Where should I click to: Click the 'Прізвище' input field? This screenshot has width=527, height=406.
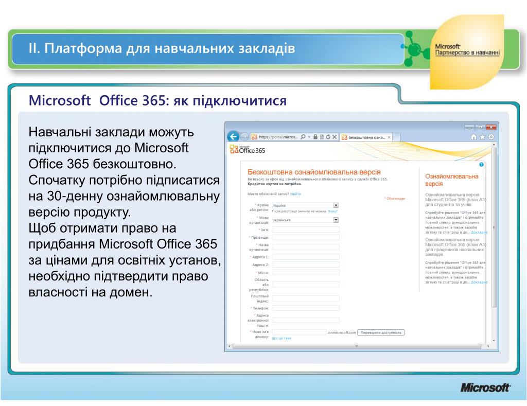point(306,237)
